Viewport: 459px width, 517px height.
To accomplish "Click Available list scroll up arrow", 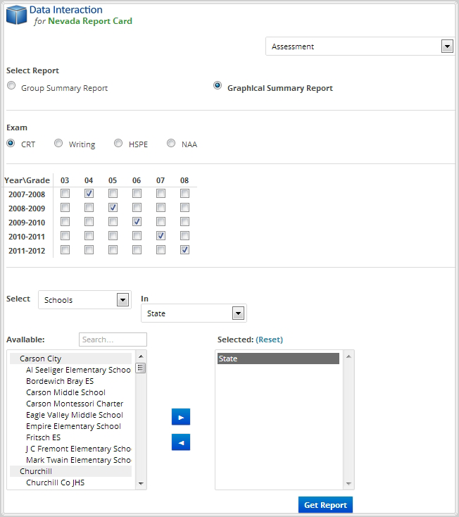I will point(141,356).
